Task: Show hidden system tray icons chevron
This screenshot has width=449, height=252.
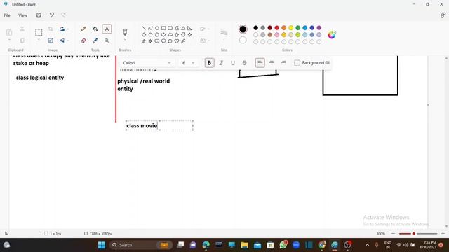Action: pyautogui.click(x=367, y=245)
